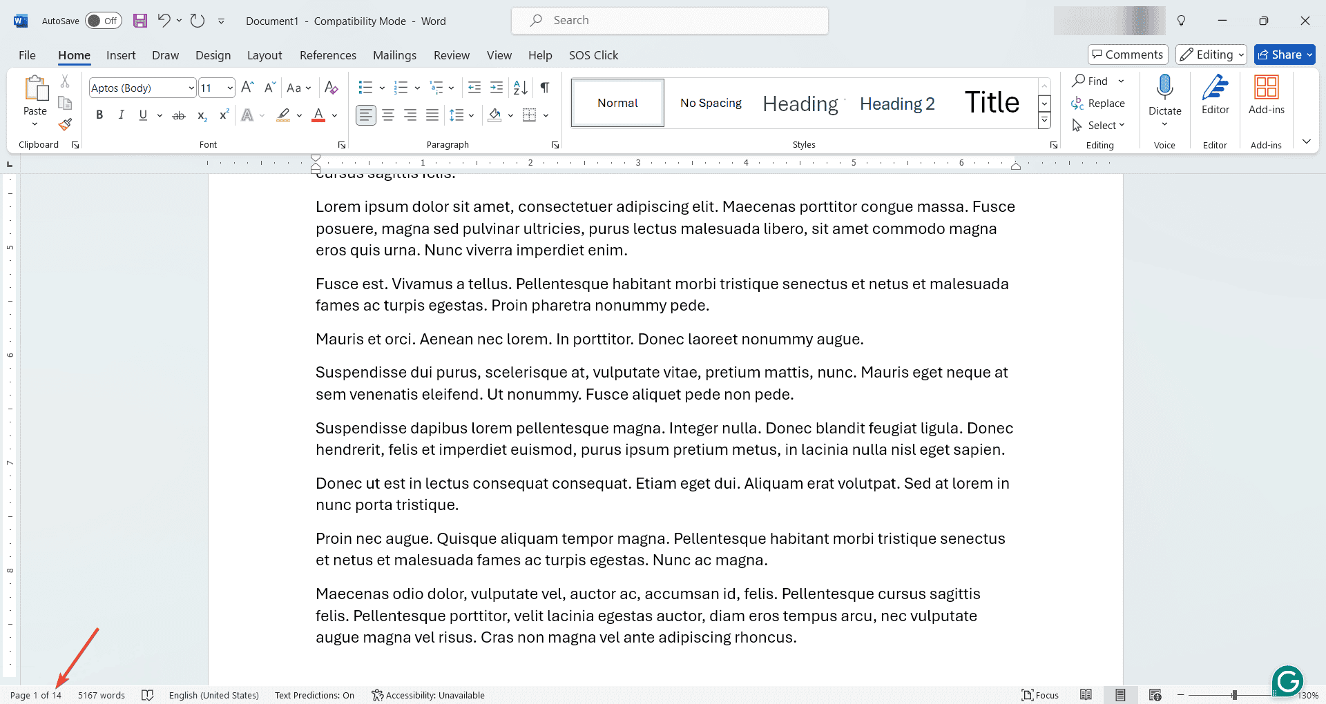Switch to Read Mode view
This screenshot has height=704, width=1326.
point(1086,695)
